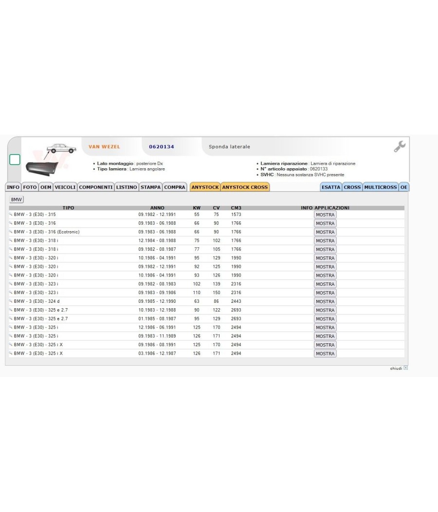Viewport: 438px width, 512px height.
Task: Click MOSTRA for 316 (Ecotronic) row
Action: (x=325, y=232)
